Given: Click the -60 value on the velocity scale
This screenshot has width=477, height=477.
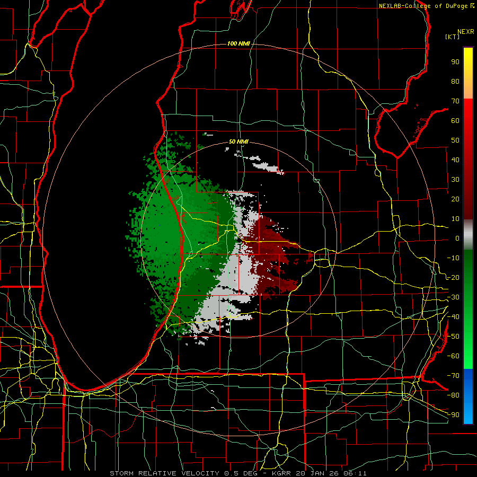Looking at the screenshot, I should [x=453, y=356].
